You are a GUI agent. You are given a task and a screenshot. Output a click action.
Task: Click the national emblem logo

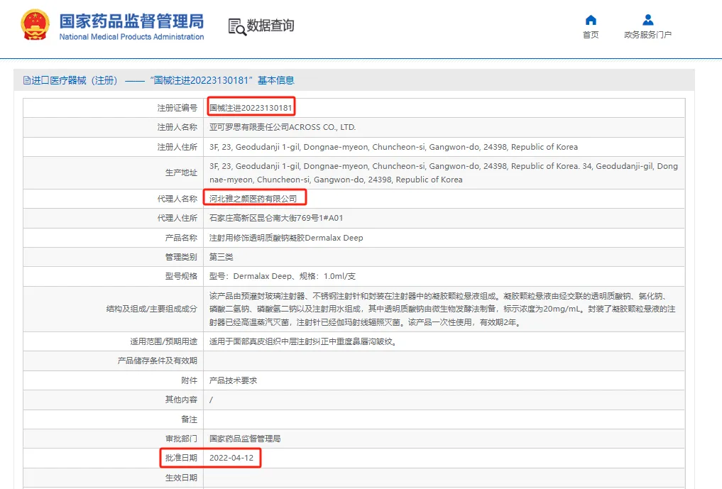click(35, 25)
